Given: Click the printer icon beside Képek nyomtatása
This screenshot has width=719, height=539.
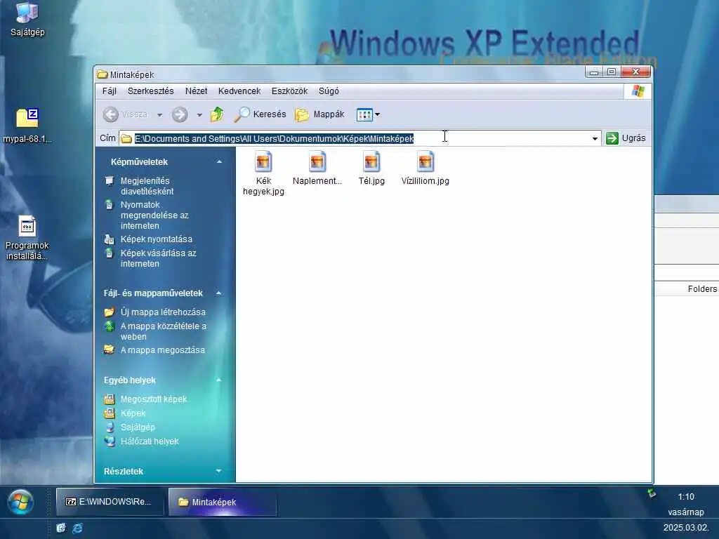Looking at the screenshot, I should pos(109,239).
